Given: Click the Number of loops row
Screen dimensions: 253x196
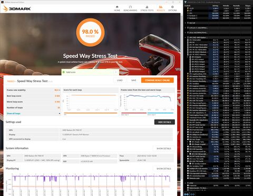Looking at the screenshot, I should (33, 107).
